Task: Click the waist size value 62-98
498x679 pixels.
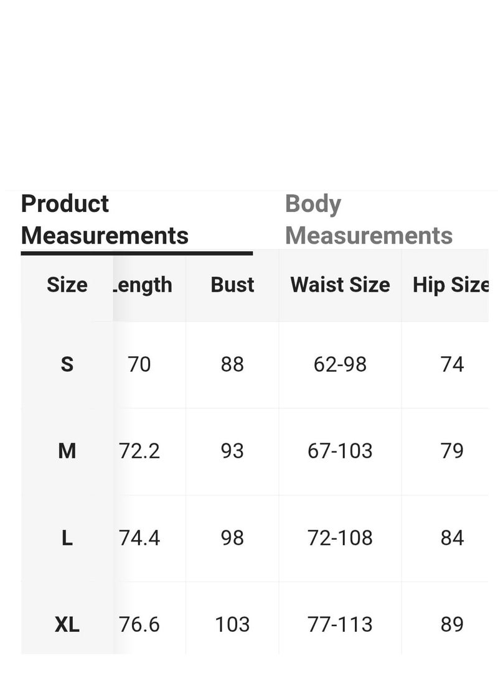Action: 341,364
